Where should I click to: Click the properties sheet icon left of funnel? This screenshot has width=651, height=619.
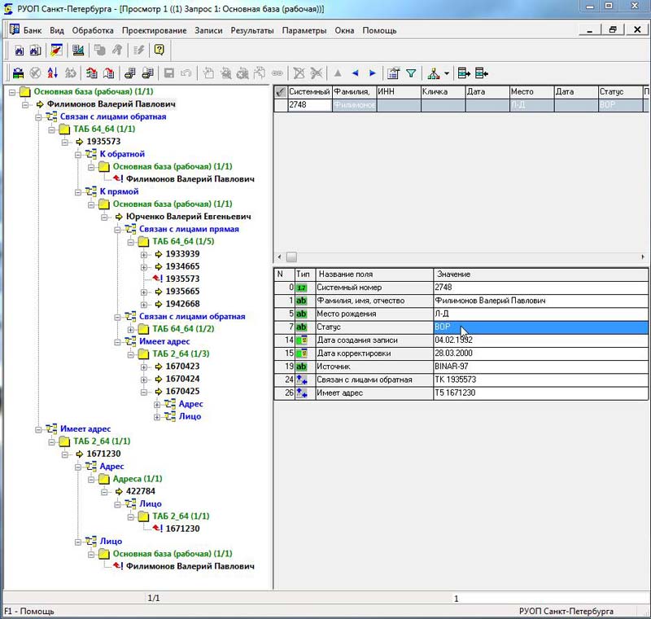(x=394, y=72)
